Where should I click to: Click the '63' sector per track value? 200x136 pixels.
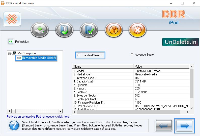tap(136, 99)
